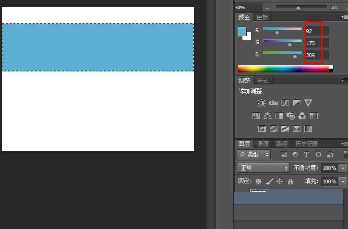Switch to the 路径 tab
This screenshot has height=229, width=348.
(282, 144)
